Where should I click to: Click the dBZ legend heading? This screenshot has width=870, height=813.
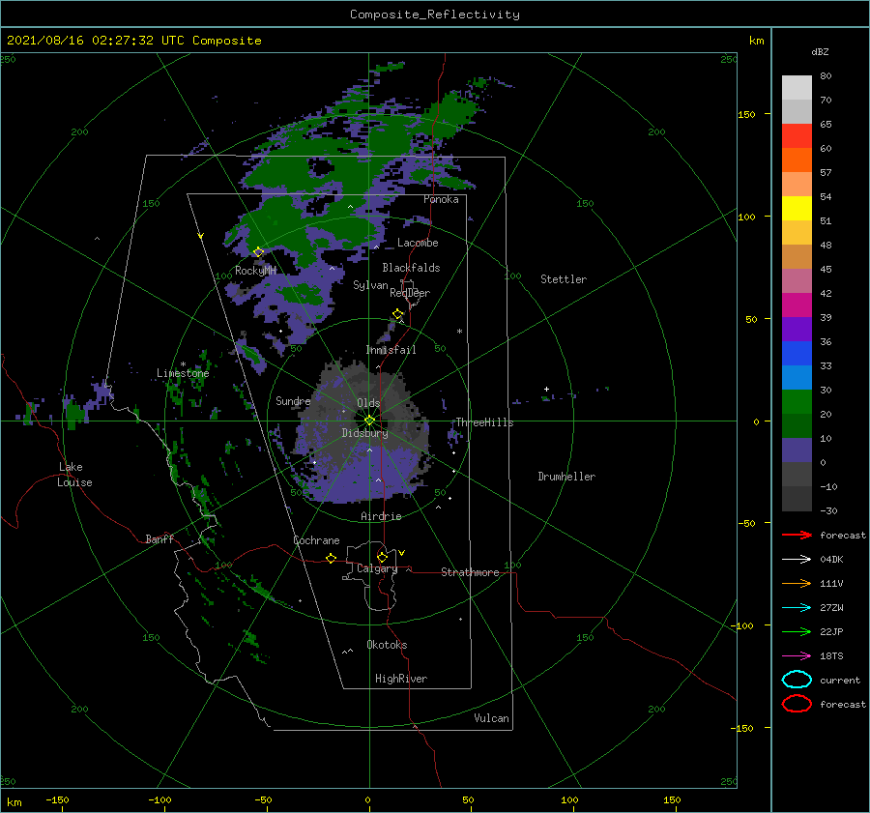820,52
